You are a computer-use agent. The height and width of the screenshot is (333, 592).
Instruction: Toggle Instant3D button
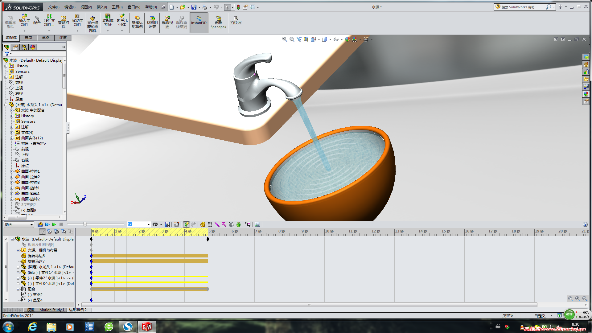tap(199, 23)
